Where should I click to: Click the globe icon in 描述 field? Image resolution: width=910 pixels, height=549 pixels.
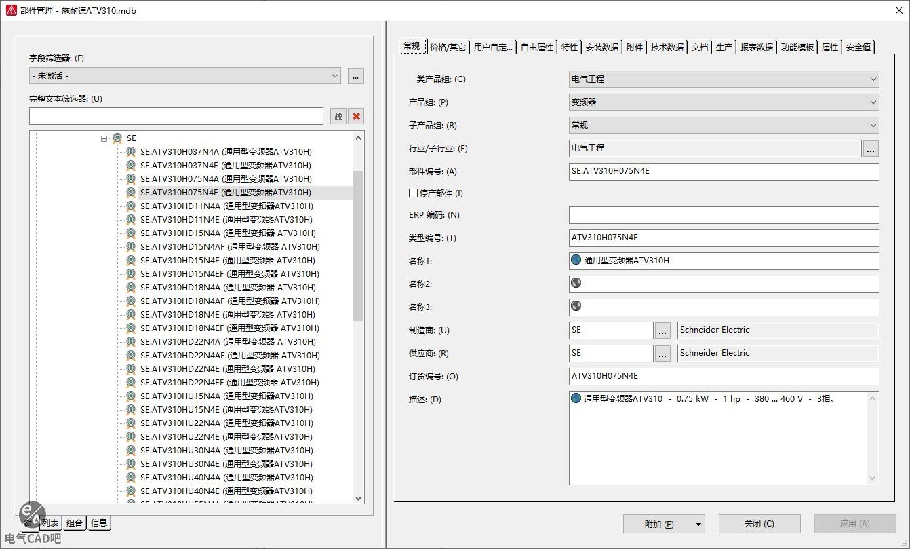point(576,398)
